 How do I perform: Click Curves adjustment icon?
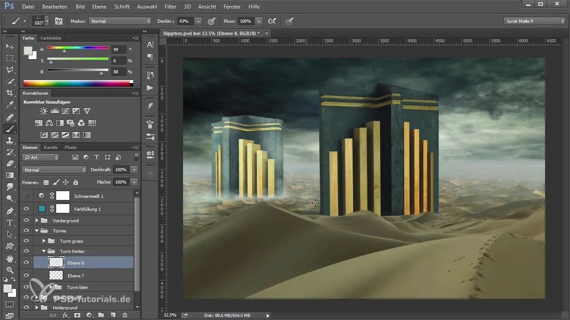(x=65, y=111)
